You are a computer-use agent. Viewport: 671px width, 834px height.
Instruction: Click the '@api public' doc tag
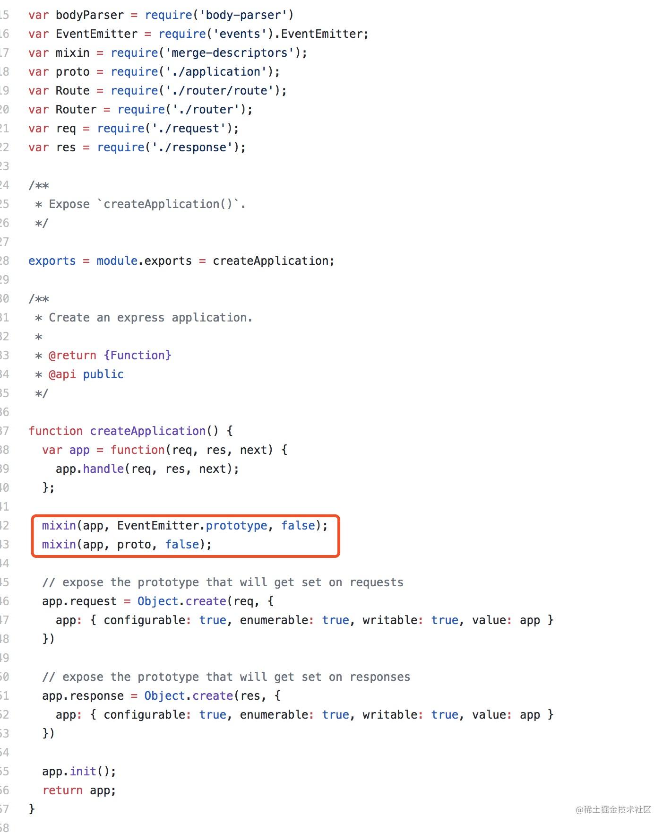pyautogui.click(x=86, y=374)
